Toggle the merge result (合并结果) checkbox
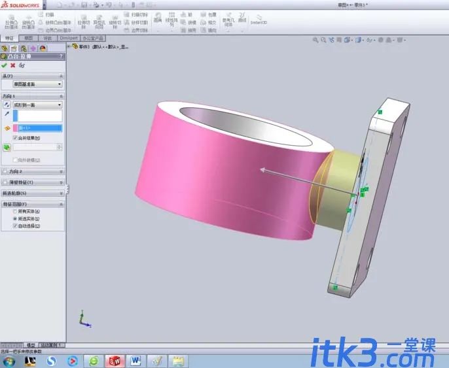 (x=15, y=138)
